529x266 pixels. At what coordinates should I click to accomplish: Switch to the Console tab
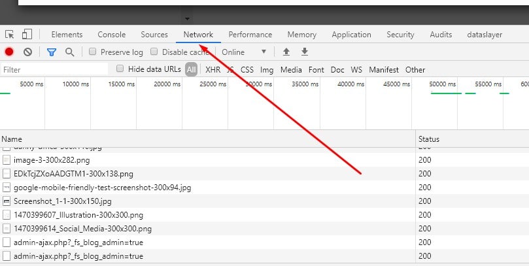(x=111, y=35)
